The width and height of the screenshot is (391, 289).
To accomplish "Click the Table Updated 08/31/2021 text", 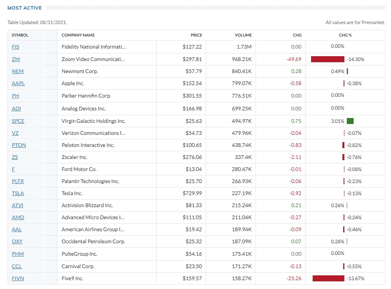I will [x=37, y=22].
